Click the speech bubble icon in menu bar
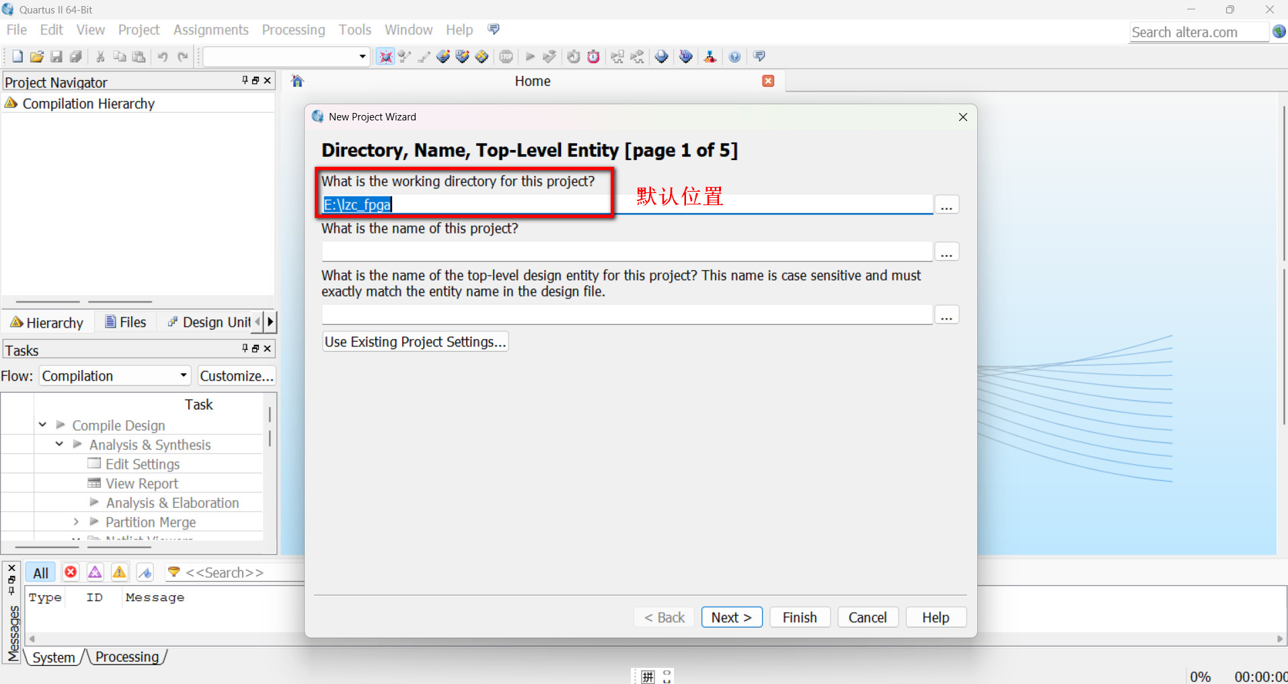This screenshot has height=684, width=1288. click(494, 29)
